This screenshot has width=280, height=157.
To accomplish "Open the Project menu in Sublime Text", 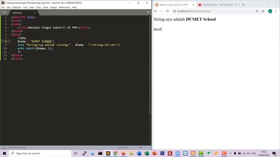I will (x=53, y=7).
